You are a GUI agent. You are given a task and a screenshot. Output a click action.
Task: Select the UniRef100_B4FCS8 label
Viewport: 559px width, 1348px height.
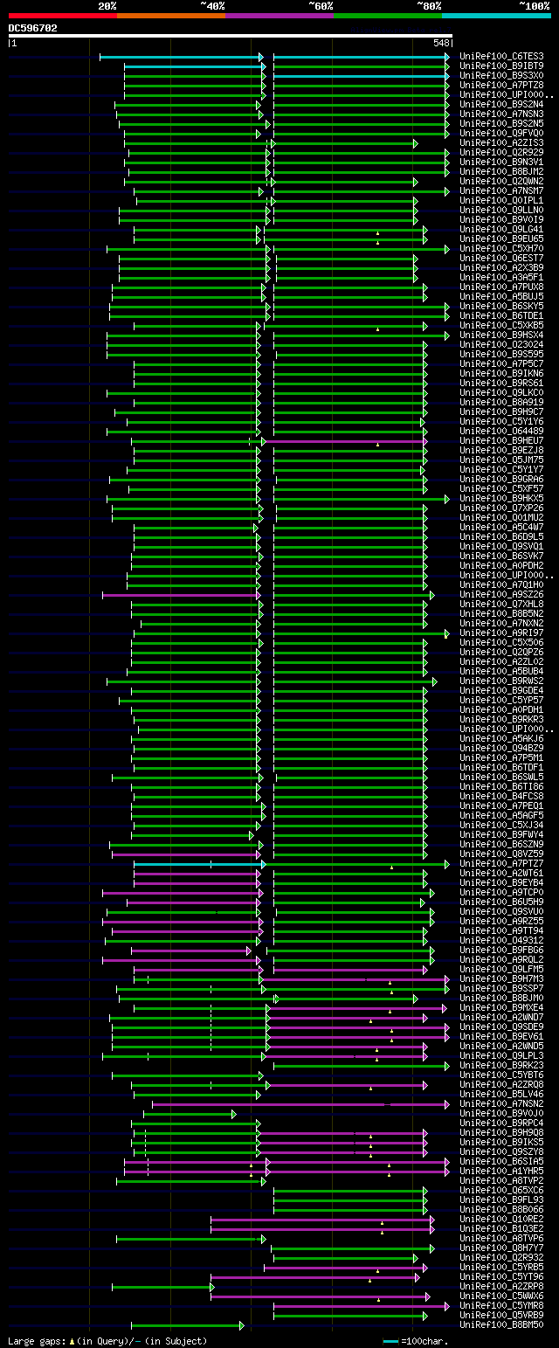[501, 797]
